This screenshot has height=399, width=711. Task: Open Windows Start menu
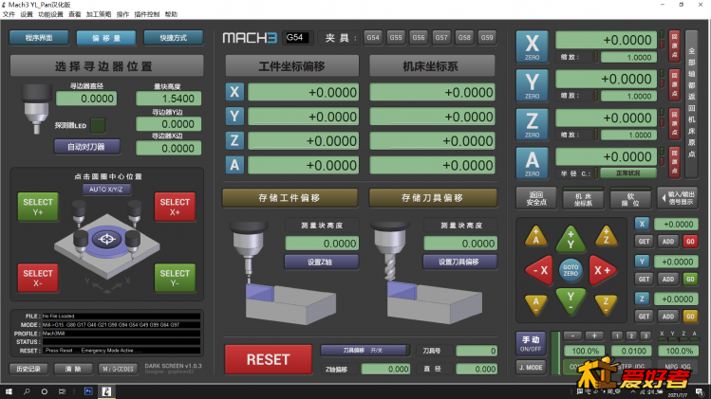9,391
